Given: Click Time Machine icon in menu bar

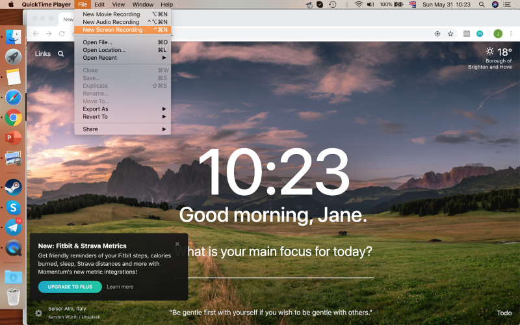Looking at the screenshot, I should click(333, 5).
